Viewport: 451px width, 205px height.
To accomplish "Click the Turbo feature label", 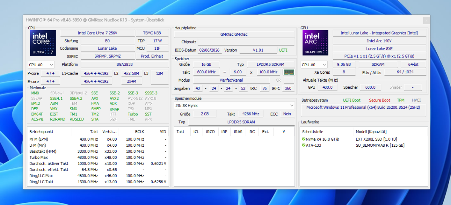I will coord(133,114).
